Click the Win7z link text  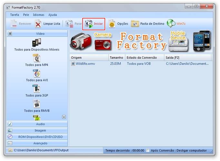click(181, 24)
